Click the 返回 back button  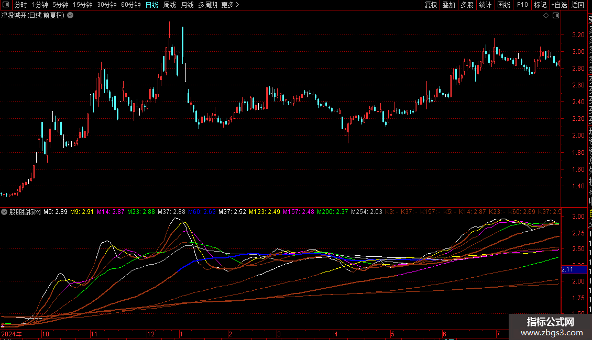tap(578, 5)
